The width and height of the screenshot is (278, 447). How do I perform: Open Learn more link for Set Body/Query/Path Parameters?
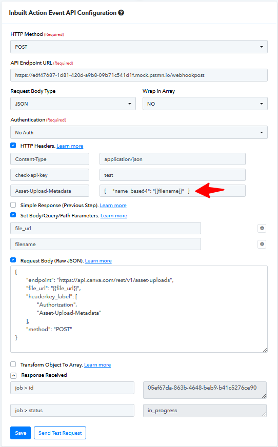[114, 216]
